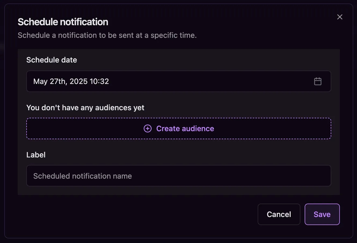Click the Schedule notification heading
The width and height of the screenshot is (357, 243).
[63, 22]
